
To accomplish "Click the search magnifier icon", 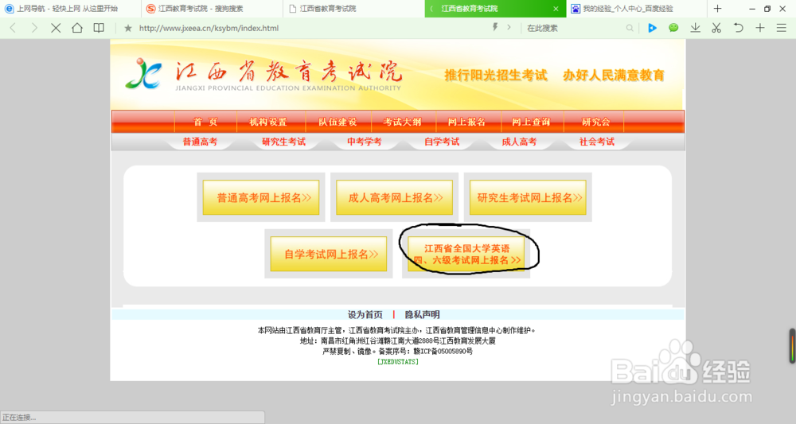I will point(630,29).
